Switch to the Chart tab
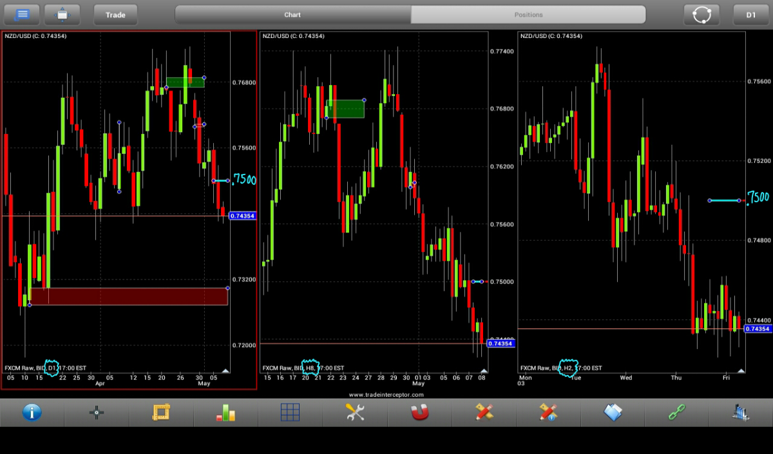The height and width of the screenshot is (454, 773). tap(292, 14)
